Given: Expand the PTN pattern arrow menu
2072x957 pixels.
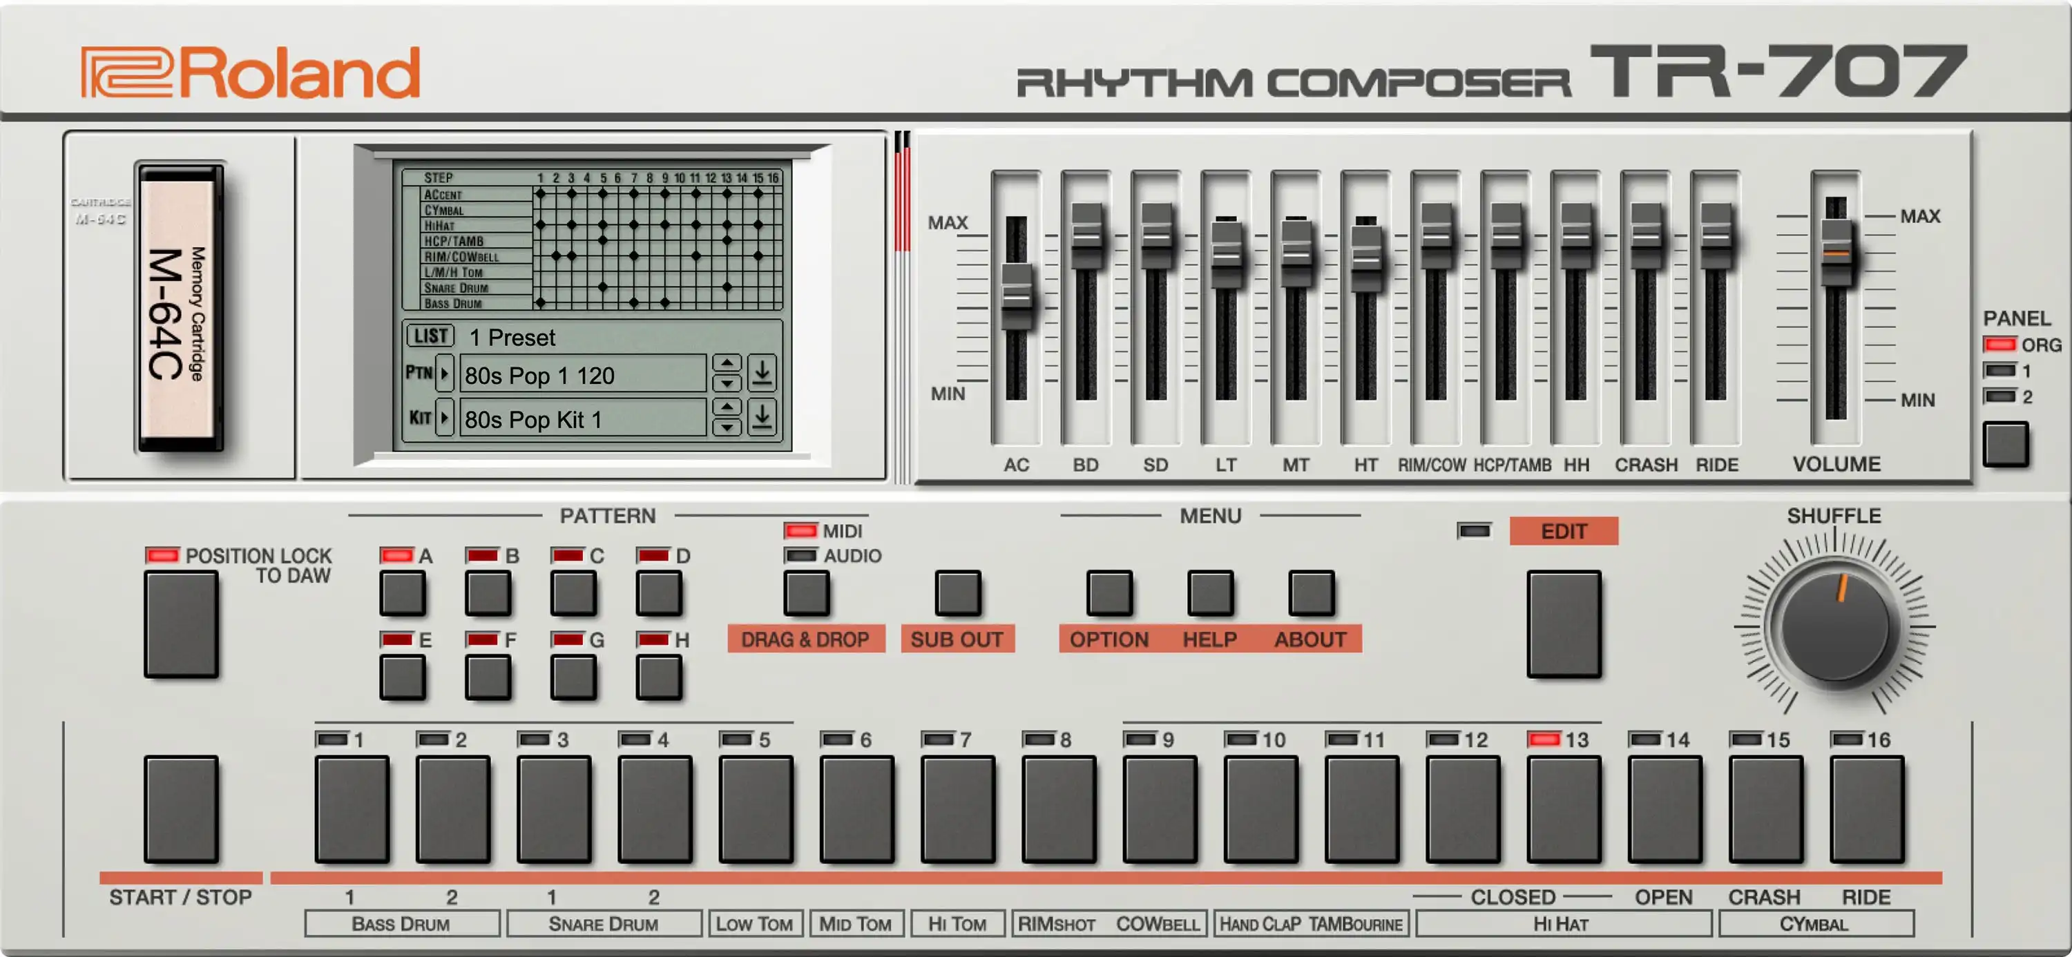Looking at the screenshot, I should coord(444,374).
